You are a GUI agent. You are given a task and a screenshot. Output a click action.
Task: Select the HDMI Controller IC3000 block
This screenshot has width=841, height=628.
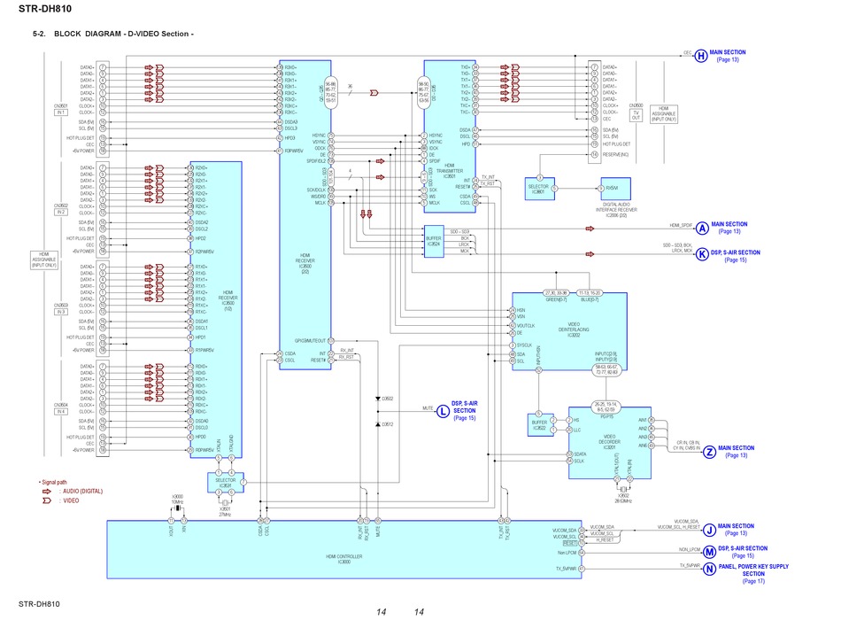click(344, 550)
